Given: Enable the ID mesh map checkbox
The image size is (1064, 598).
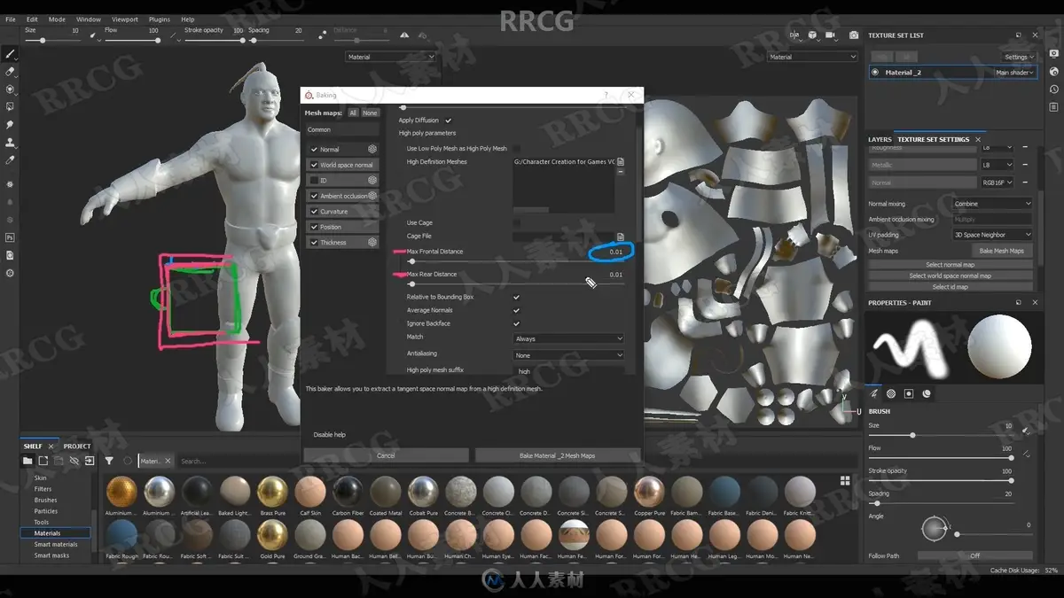Looking at the screenshot, I should point(314,180).
